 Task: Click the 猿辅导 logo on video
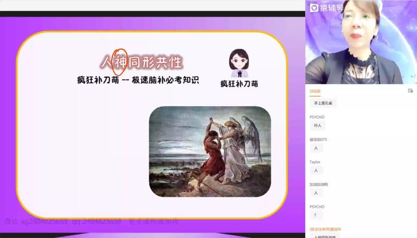[327, 8]
